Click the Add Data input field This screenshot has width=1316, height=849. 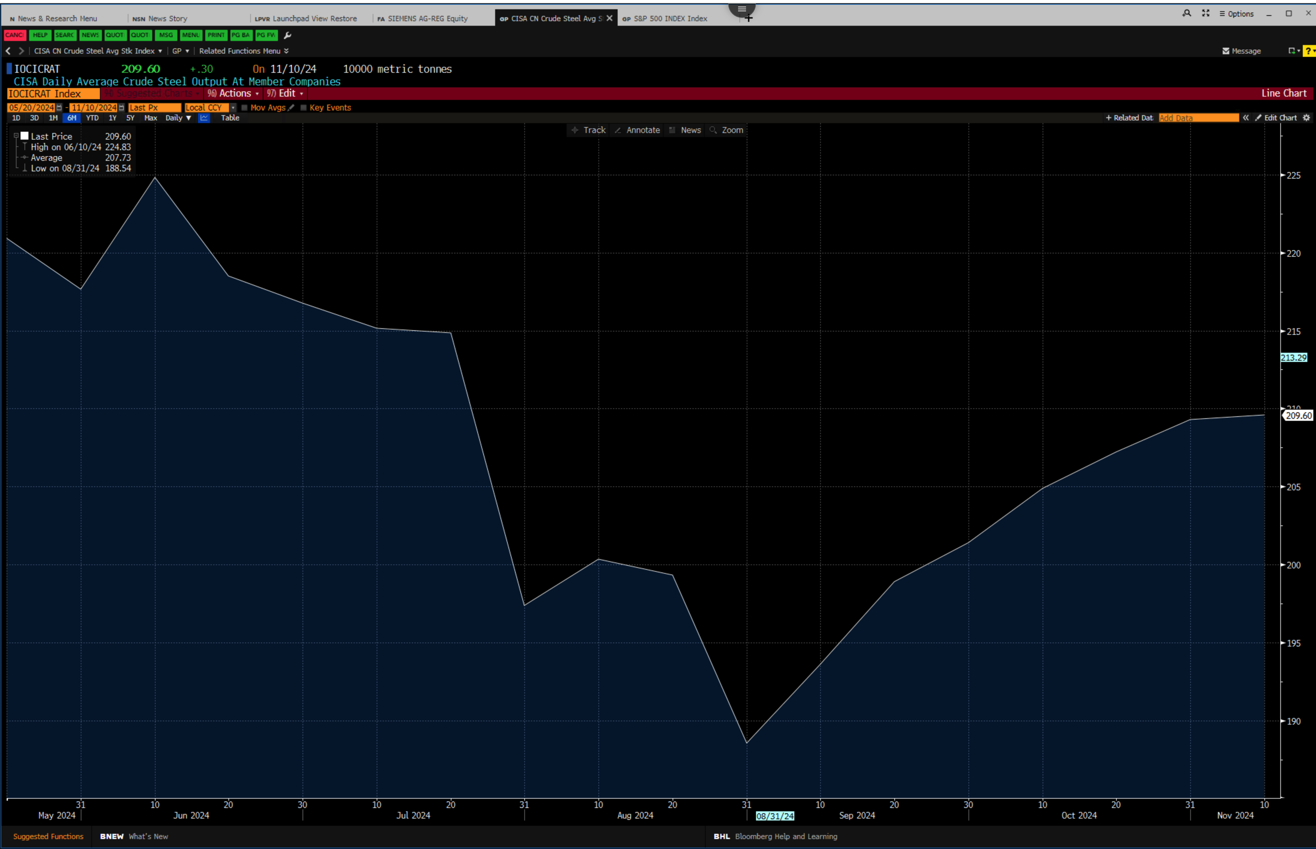1198,118
